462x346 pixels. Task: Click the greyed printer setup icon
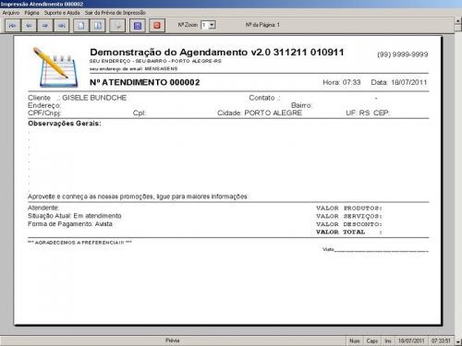(117, 26)
